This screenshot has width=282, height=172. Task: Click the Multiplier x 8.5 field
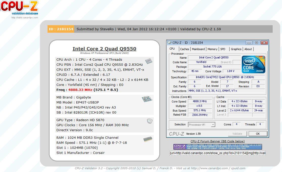(x=200, y=106)
